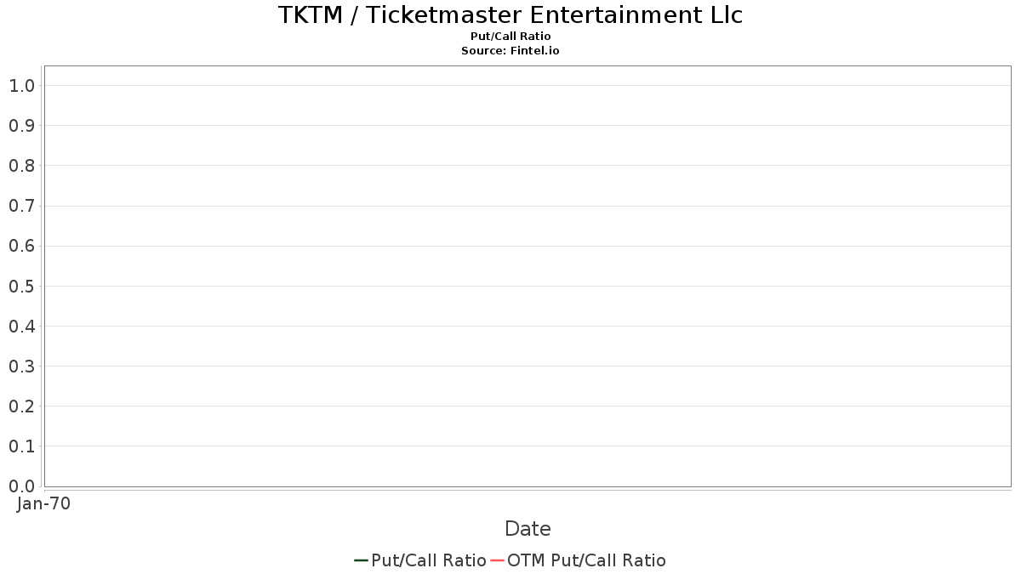The height and width of the screenshot is (574, 1021).
Task: Click the red OTM Put/Call Ratio legend marker
Action: (x=497, y=560)
